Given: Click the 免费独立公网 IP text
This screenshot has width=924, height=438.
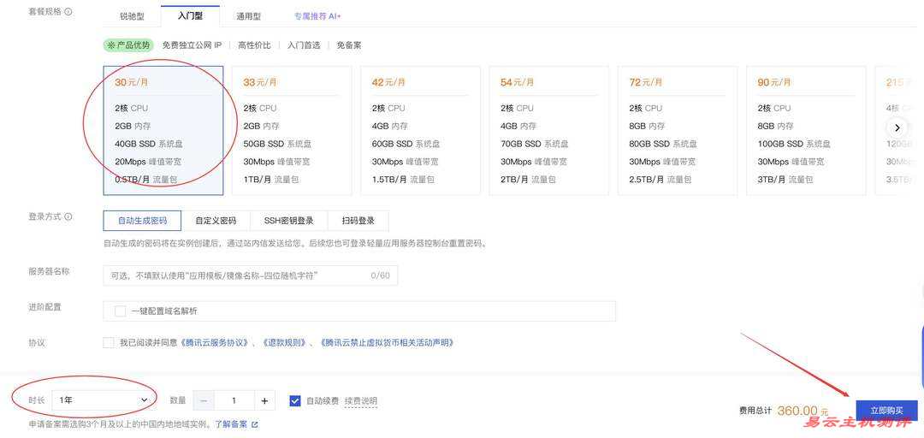Looking at the screenshot, I should [x=192, y=44].
